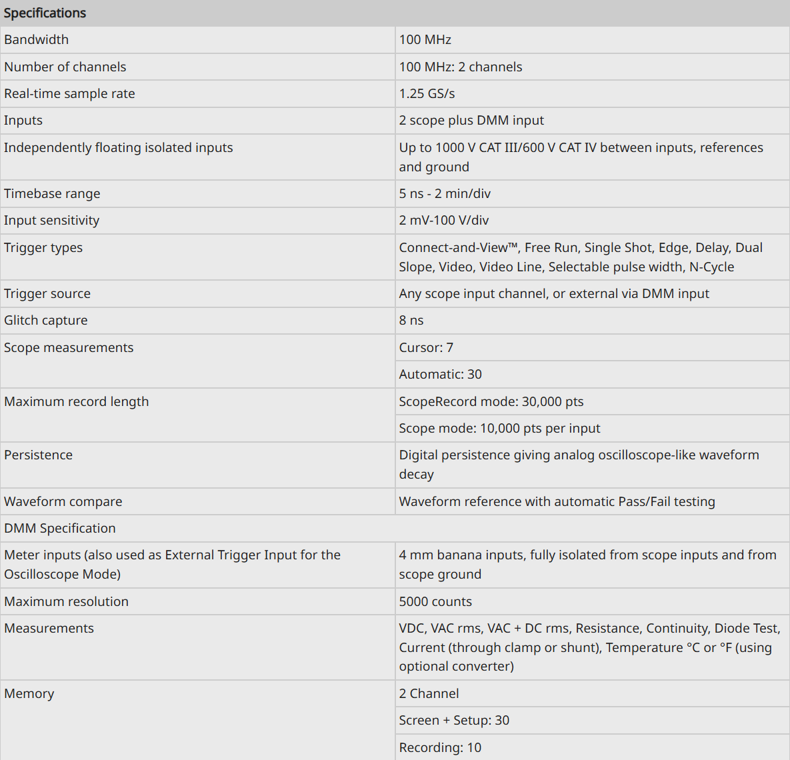Select ScopeRecord mode: 30,000 pts cell
The height and width of the screenshot is (760, 790).
pyautogui.click(x=593, y=402)
